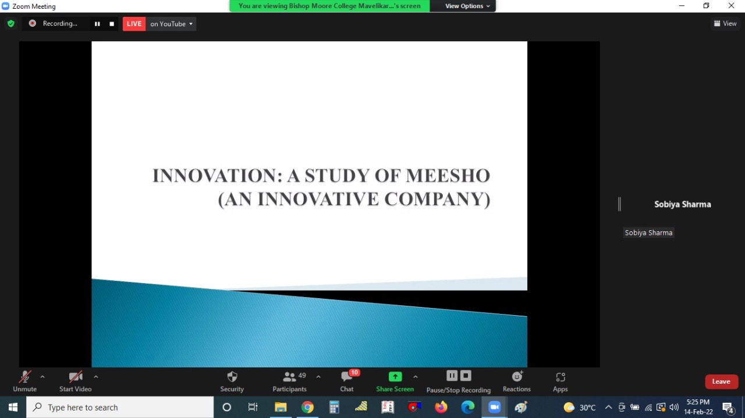Viewport: 745px width, 418px height.
Task: Open Calculator from taskbar
Action: (x=334, y=408)
